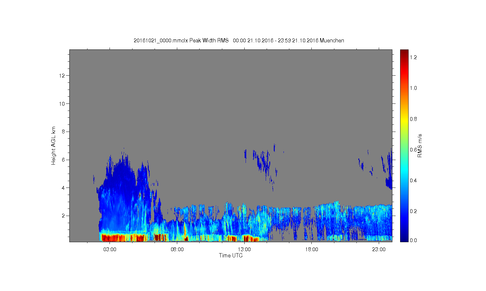Viewport: 486px width, 291px height.
Task: Click the dark red top of the colorbar
Action: coord(404,53)
